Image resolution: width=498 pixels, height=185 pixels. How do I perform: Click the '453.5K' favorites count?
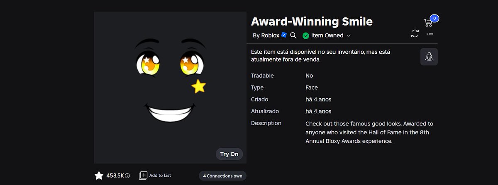coord(115,176)
